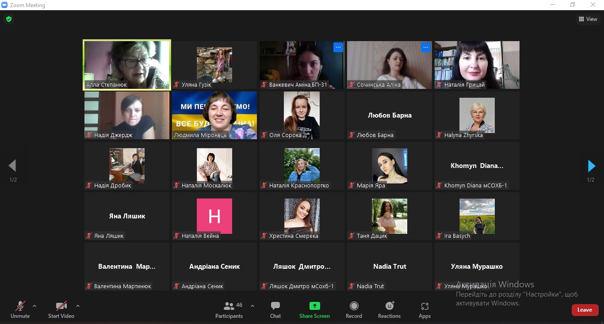
Task: Select Любов Барна name tile
Action: click(390, 115)
